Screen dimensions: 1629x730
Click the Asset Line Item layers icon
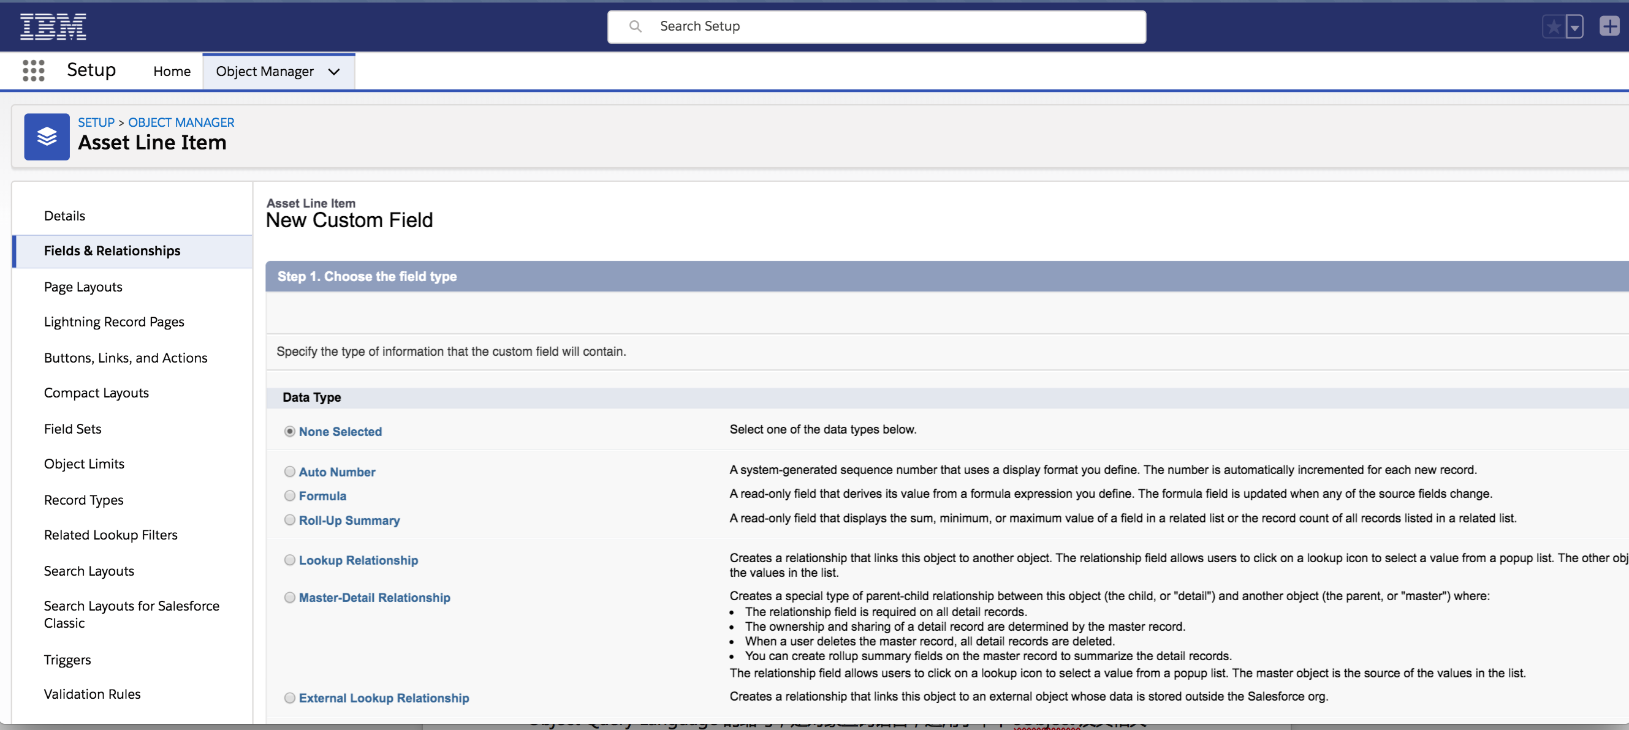(x=47, y=137)
